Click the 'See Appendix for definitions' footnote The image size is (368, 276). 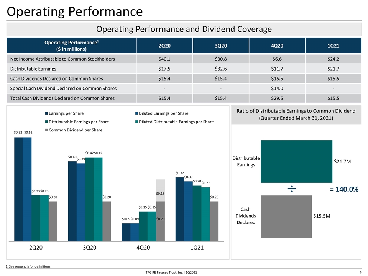pyautogui.click(x=28, y=266)
